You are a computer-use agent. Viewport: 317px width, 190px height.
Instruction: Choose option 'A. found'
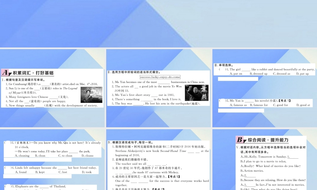coord(21,172)
